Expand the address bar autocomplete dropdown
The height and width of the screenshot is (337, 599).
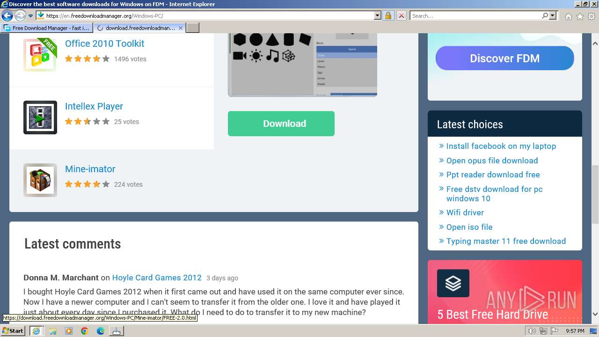coord(378,15)
